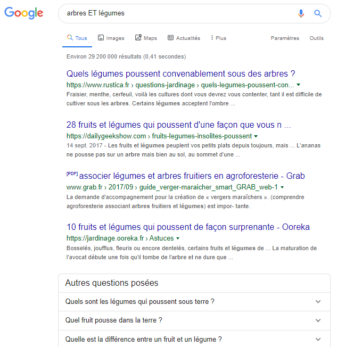Open the Outils search tools
Viewport: 345px width, 347px height.
(316, 38)
